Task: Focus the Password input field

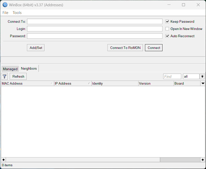Action: [95, 36]
